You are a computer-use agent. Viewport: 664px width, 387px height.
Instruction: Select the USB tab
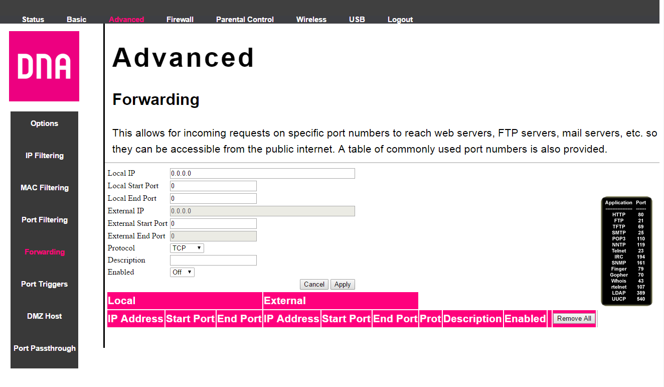click(357, 20)
